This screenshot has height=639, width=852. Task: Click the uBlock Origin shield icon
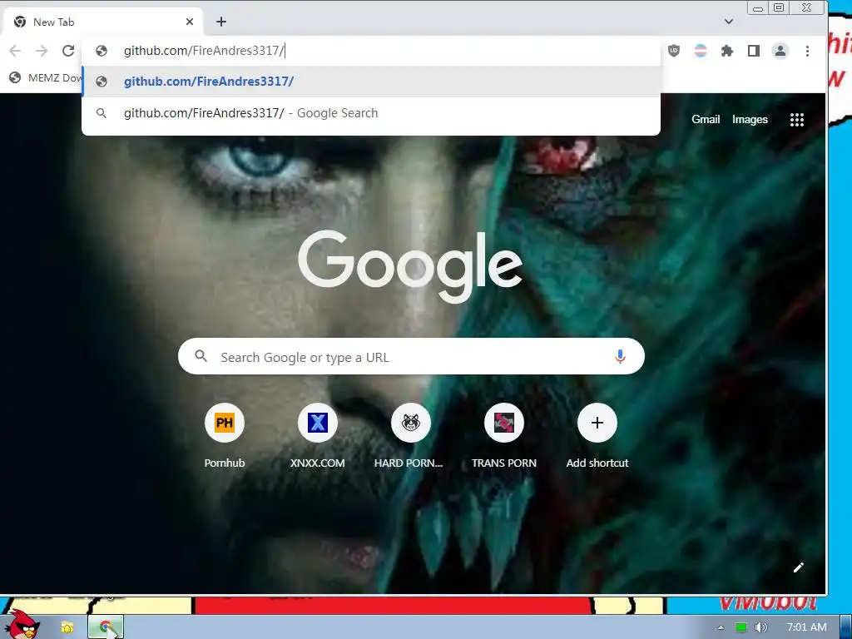pyautogui.click(x=674, y=51)
